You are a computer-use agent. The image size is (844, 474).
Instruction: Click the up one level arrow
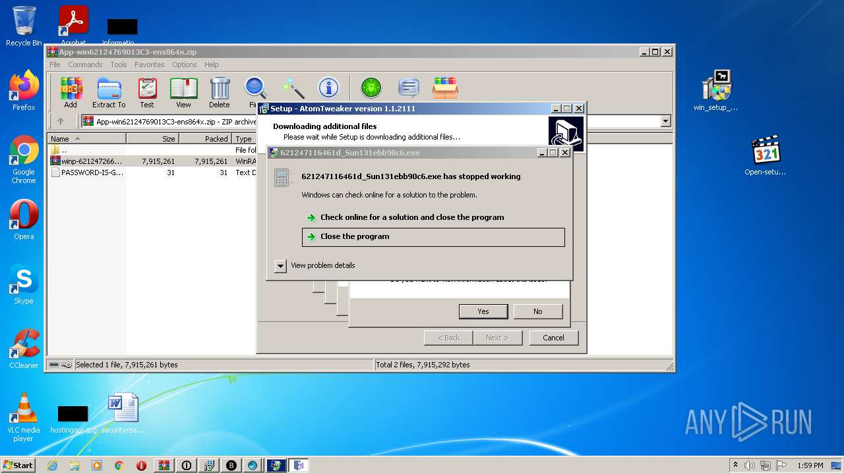(x=61, y=121)
